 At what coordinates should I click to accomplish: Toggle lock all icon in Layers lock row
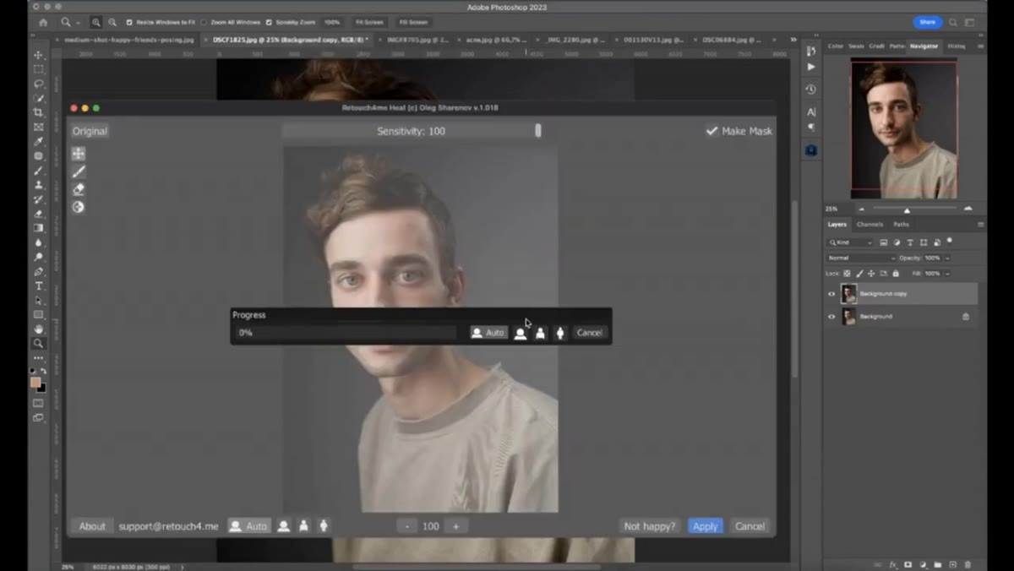[x=896, y=274]
